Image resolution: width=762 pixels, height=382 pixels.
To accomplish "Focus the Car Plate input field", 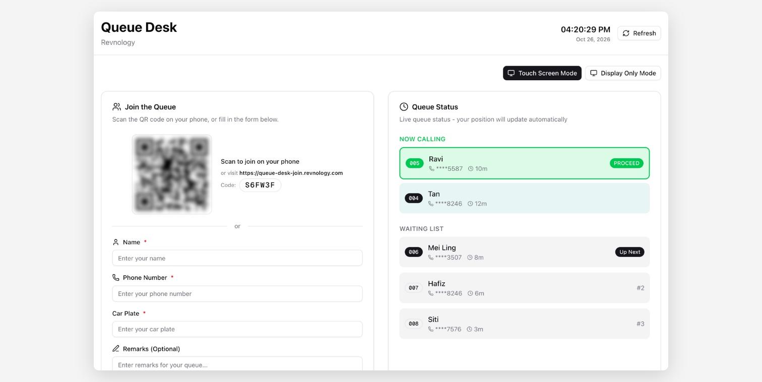I will coord(237,329).
